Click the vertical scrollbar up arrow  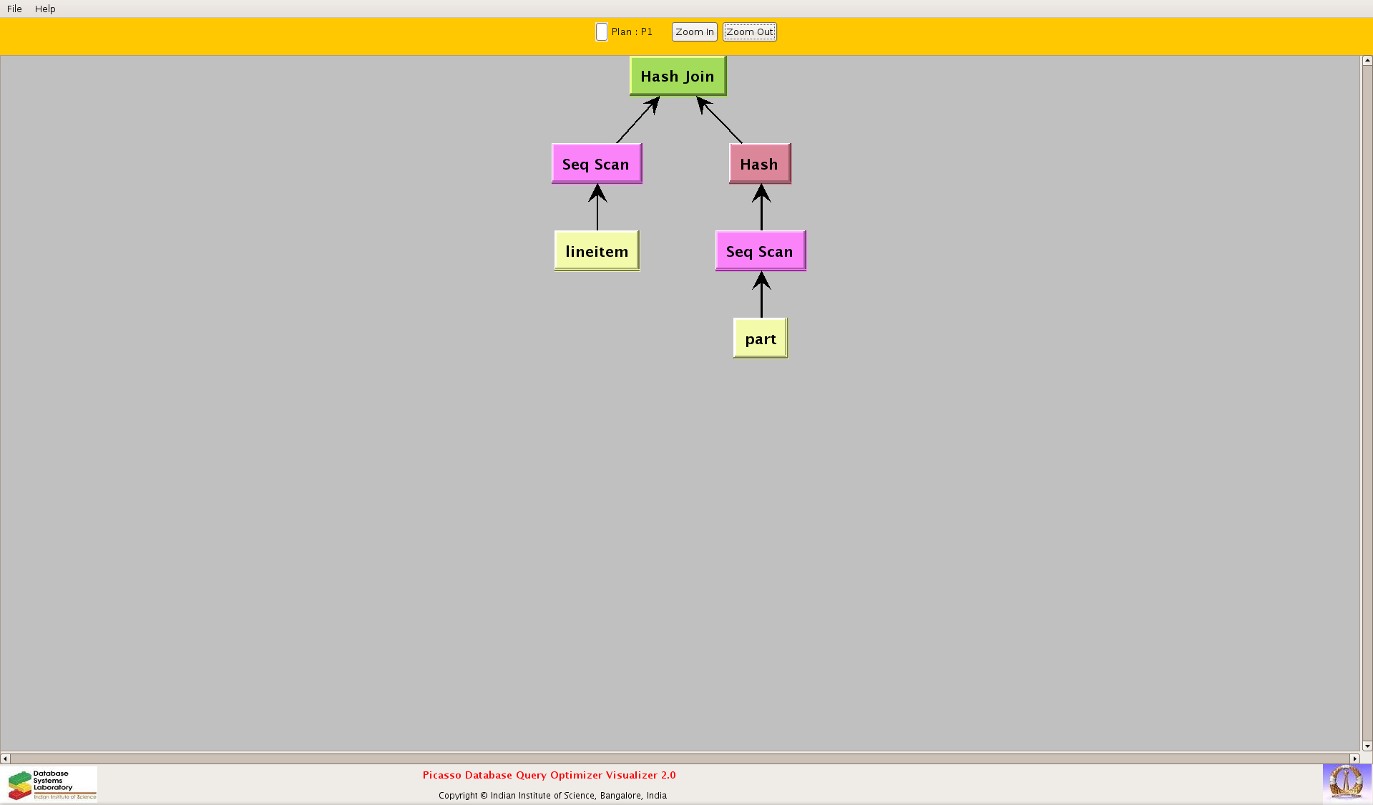1367,61
